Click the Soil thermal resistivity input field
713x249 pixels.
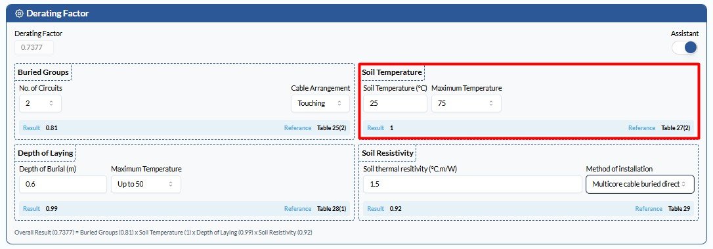point(473,185)
